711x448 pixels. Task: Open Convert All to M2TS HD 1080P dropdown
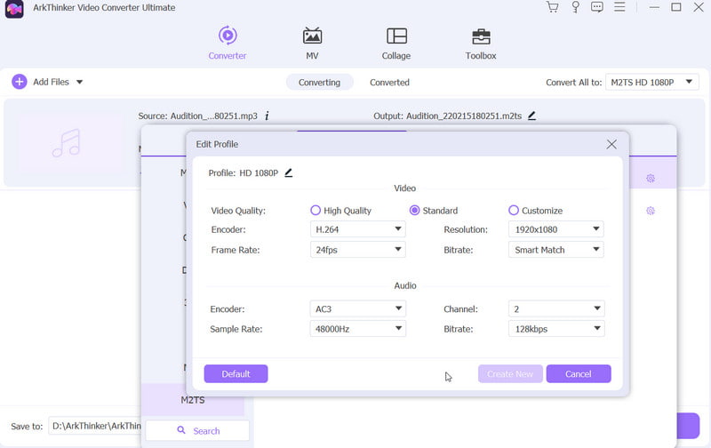coord(652,82)
